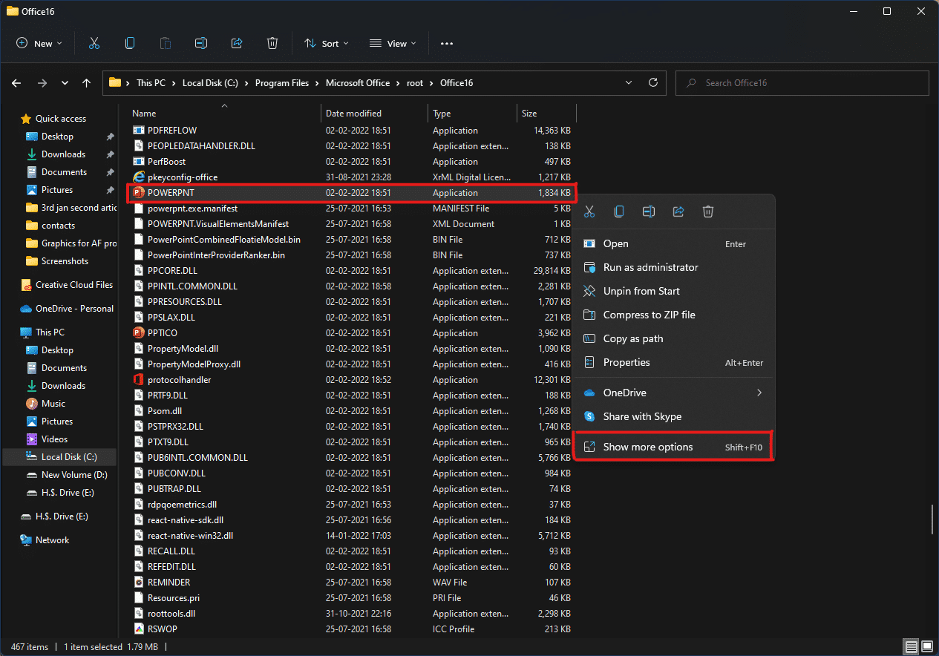Sort by the Date modified column header

click(353, 114)
